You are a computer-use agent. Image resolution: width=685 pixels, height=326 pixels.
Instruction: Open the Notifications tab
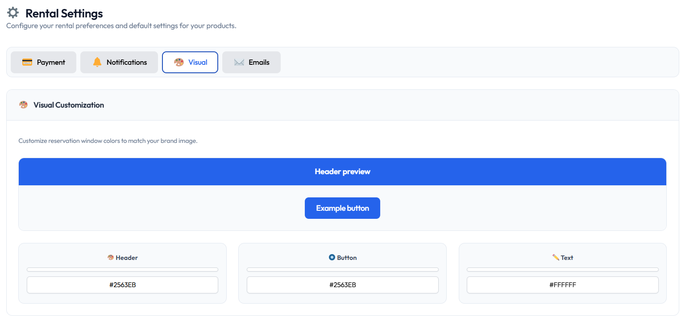(119, 62)
